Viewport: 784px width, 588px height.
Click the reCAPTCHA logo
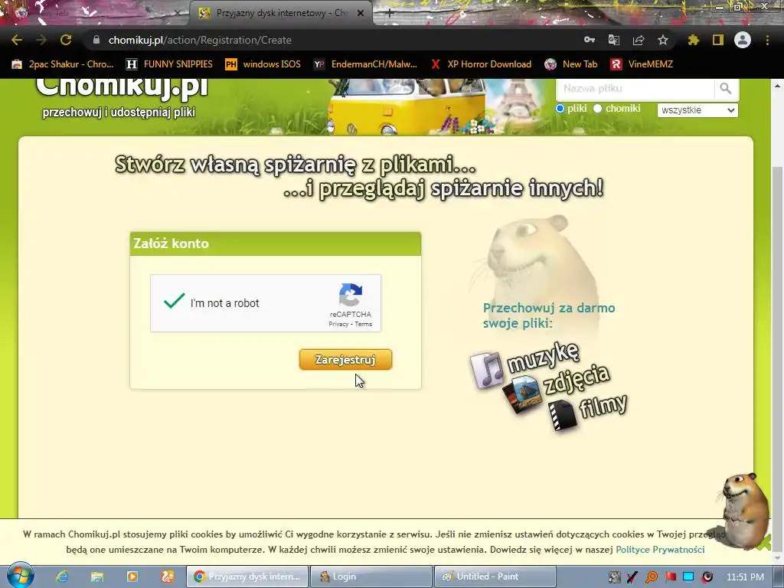351,295
